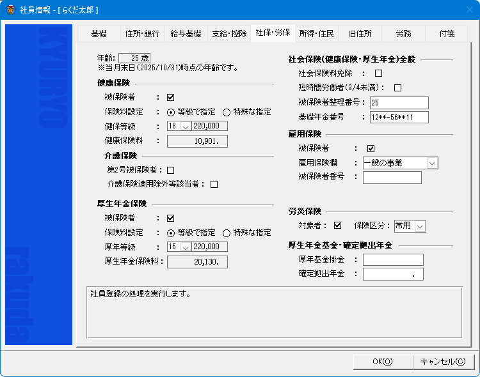Select 等級で指定 radio under 厚生年金保険

coord(171,233)
